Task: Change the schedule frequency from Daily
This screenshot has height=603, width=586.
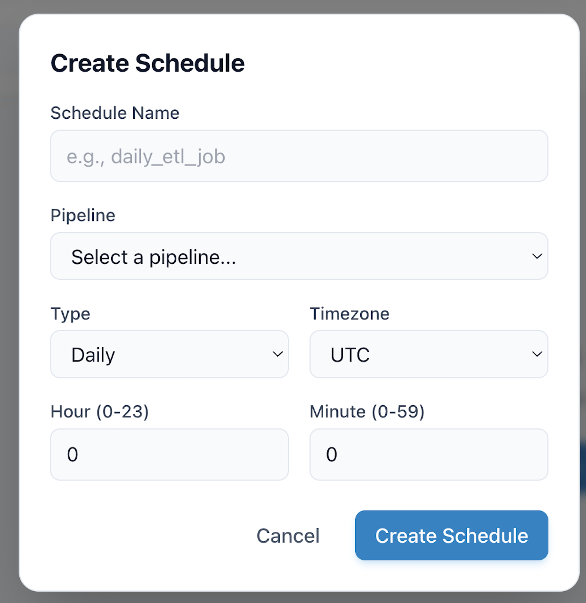Action: click(169, 354)
